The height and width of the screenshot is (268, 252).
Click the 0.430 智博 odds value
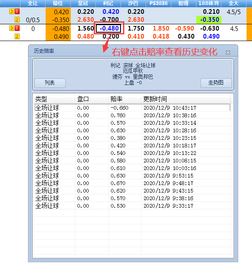[x=186, y=36]
